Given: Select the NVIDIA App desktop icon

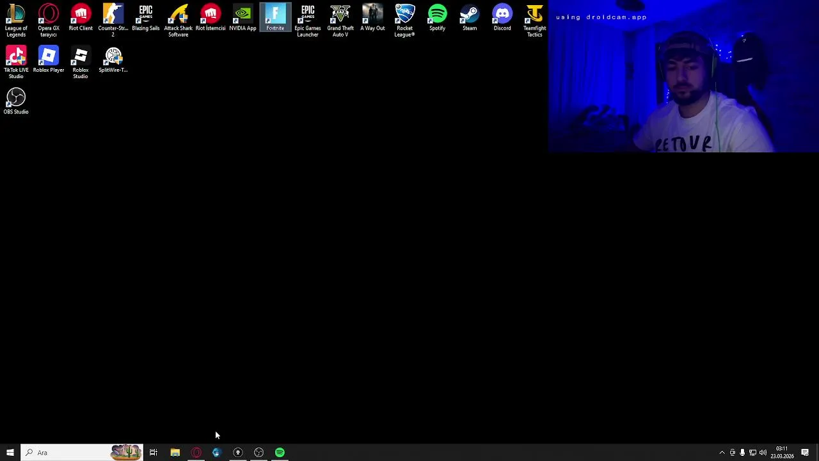Looking at the screenshot, I should [243, 18].
